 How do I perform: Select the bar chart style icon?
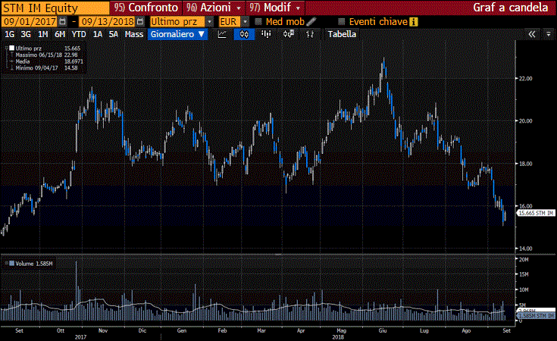[266, 34]
